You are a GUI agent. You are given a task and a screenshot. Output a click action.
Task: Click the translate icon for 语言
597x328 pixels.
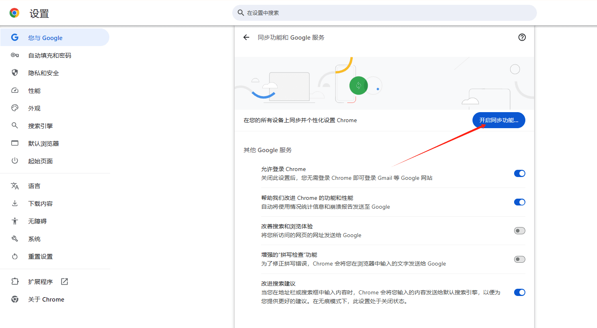pyautogui.click(x=15, y=186)
